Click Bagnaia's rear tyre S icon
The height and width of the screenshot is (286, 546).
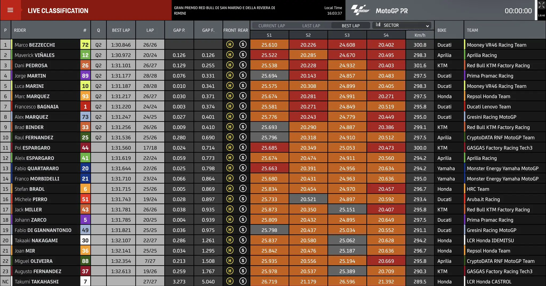[243, 106]
